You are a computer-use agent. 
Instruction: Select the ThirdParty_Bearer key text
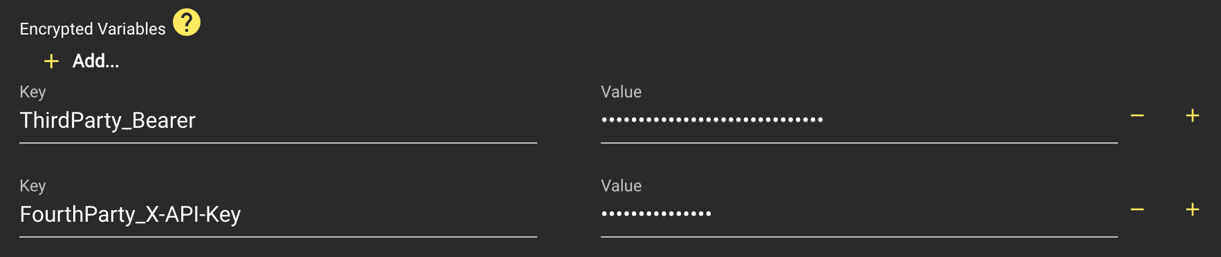[108, 121]
